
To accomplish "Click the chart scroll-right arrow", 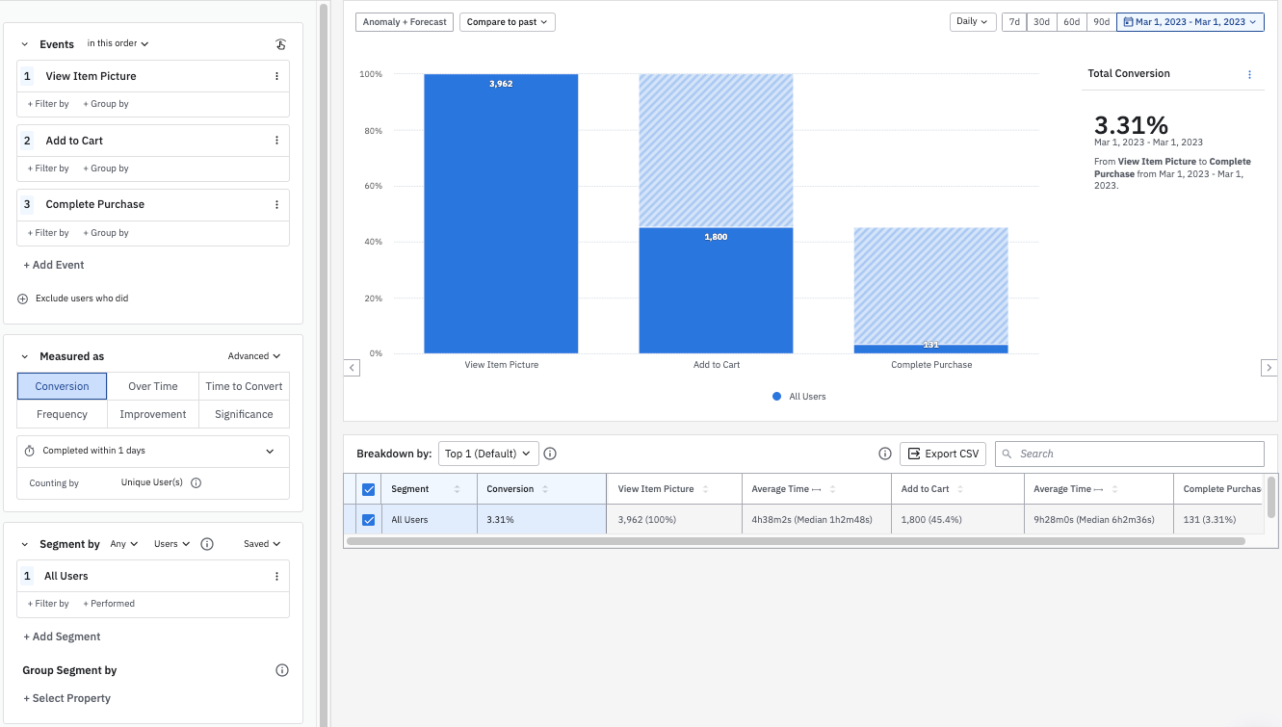I will coord(1269,368).
